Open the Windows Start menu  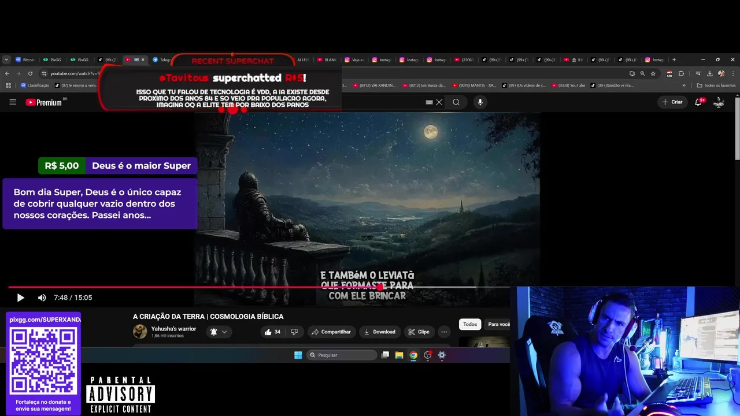point(298,355)
